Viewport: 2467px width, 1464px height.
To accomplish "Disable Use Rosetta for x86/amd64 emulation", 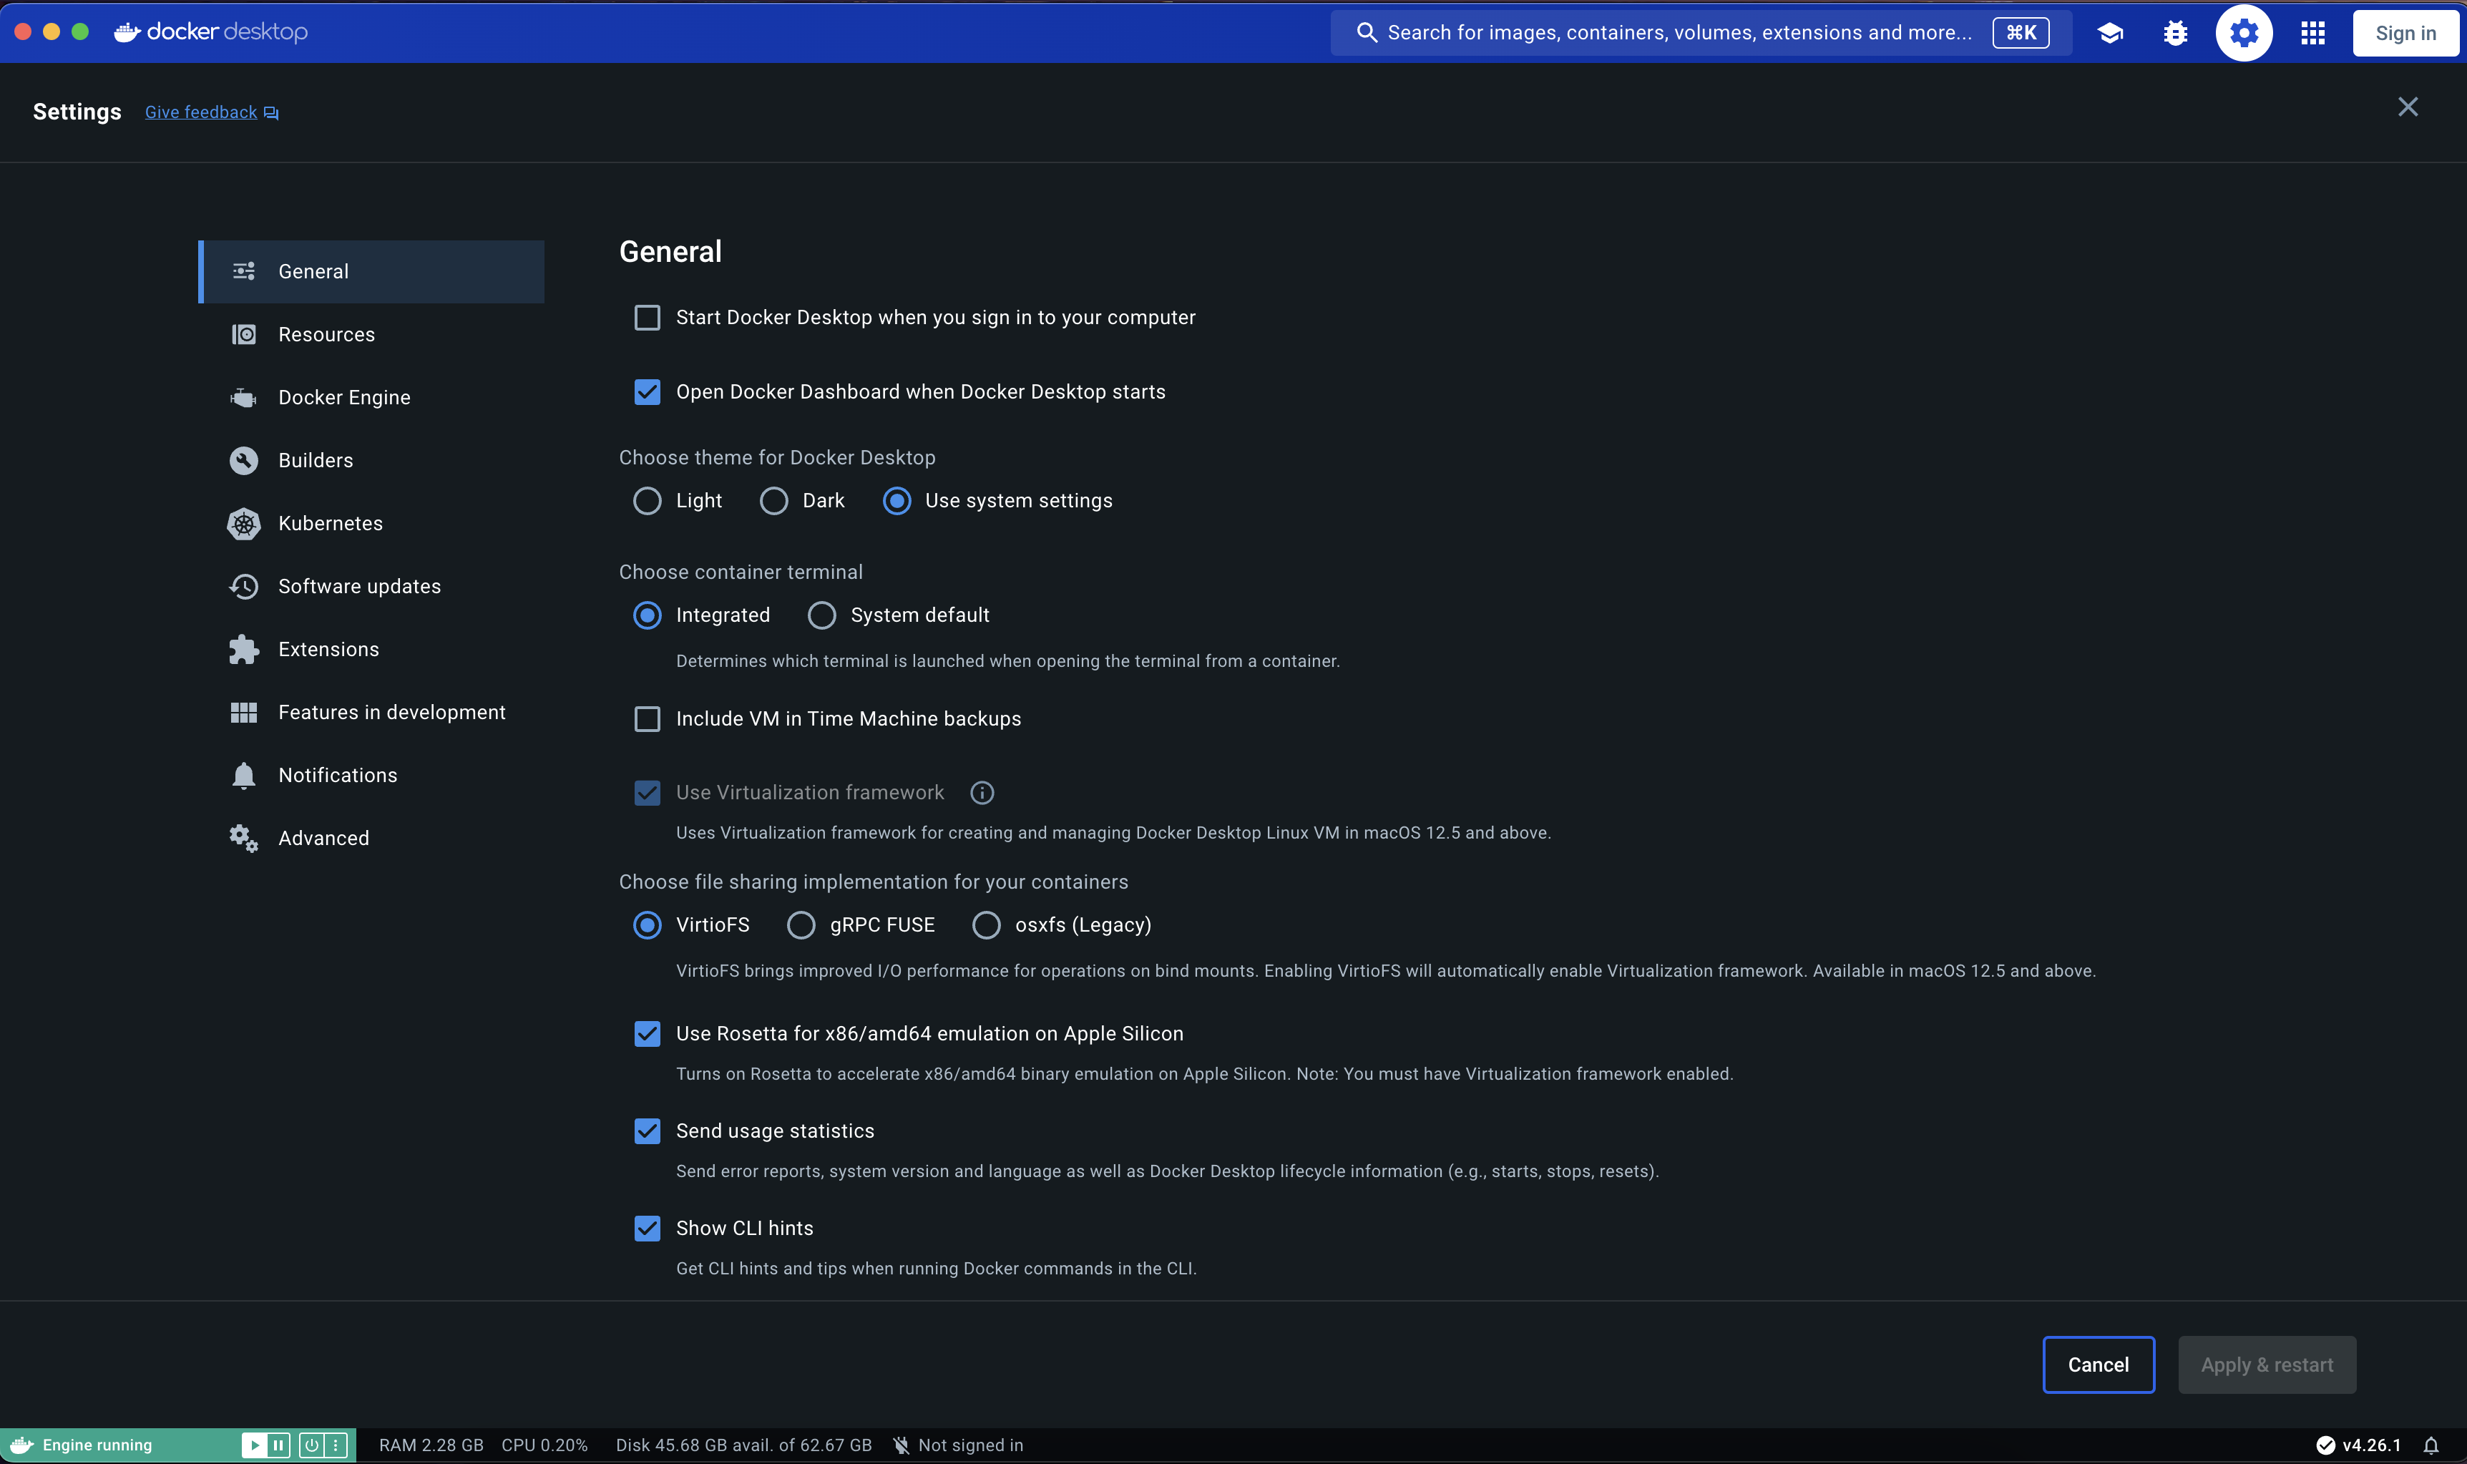I will coord(647,1034).
